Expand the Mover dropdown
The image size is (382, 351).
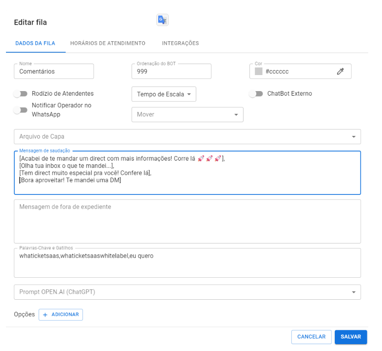coord(187,114)
